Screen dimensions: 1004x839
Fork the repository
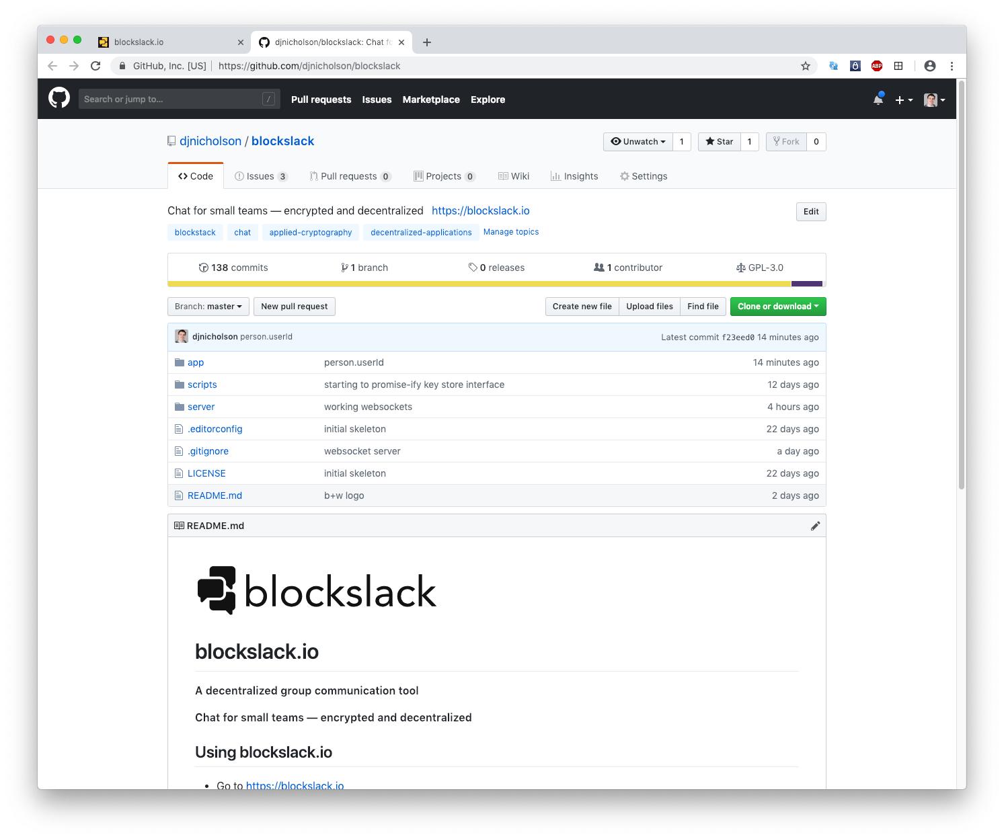coord(785,141)
